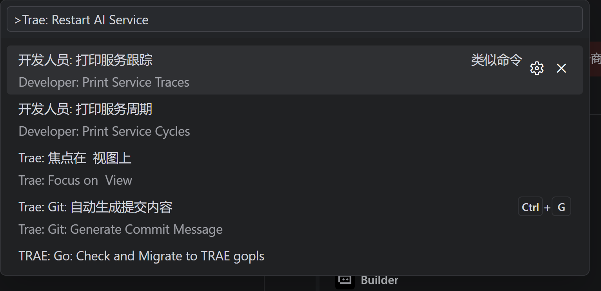Viewport: 601px width, 291px height.
Task: Click the Ctrl key badge
Action: point(530,207)
